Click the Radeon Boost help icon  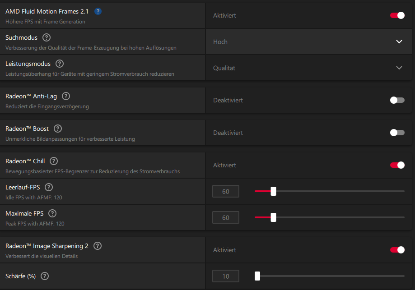click(58, 129)
